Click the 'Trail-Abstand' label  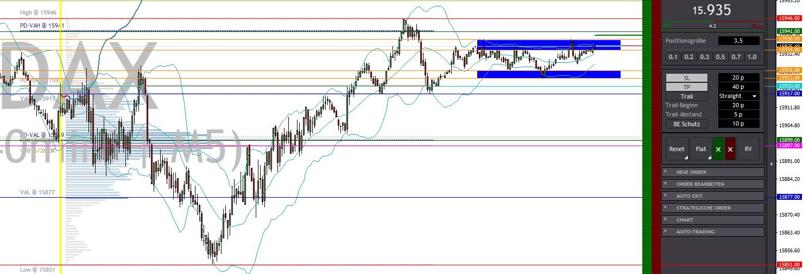click(684, 115)
